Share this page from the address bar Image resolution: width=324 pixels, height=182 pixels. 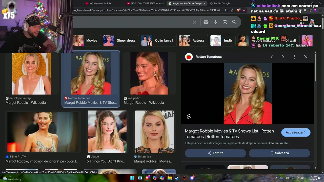coord(232,10)
